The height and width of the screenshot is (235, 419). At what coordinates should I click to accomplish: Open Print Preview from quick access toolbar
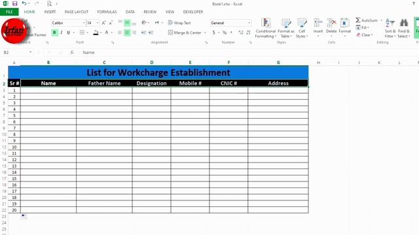coord(50,4)
